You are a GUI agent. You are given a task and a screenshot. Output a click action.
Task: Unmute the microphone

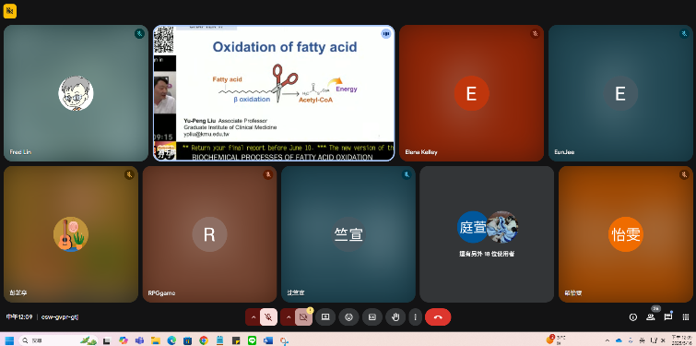pyautogui.click(x=268, y=317)
